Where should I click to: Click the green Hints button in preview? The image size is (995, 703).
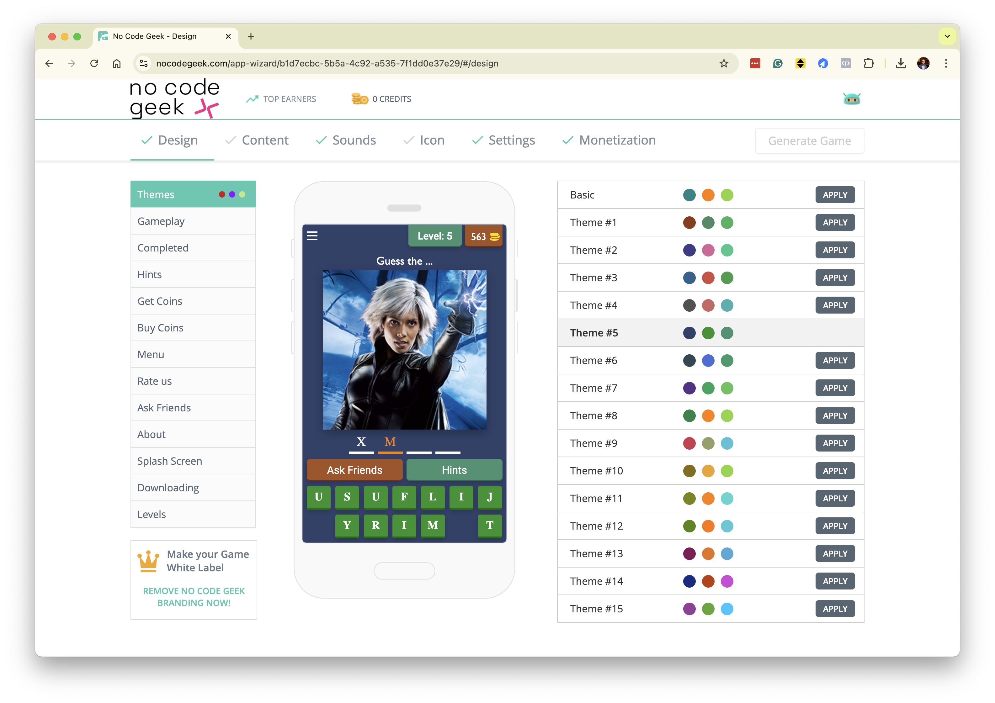[x=454, y=470]
